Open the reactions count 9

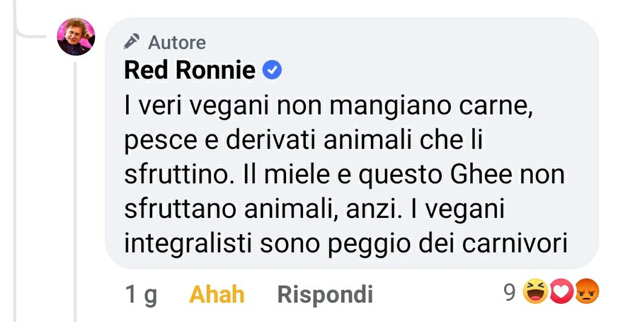tap(510, 293)
